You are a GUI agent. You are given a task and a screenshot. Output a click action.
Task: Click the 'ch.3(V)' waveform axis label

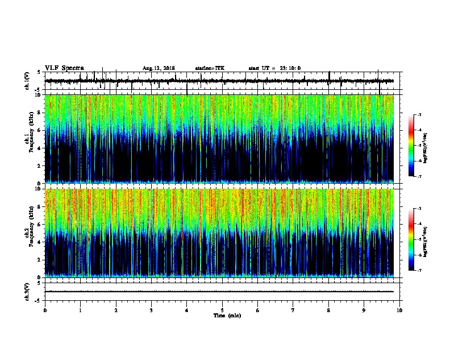(x=27, y=292)
